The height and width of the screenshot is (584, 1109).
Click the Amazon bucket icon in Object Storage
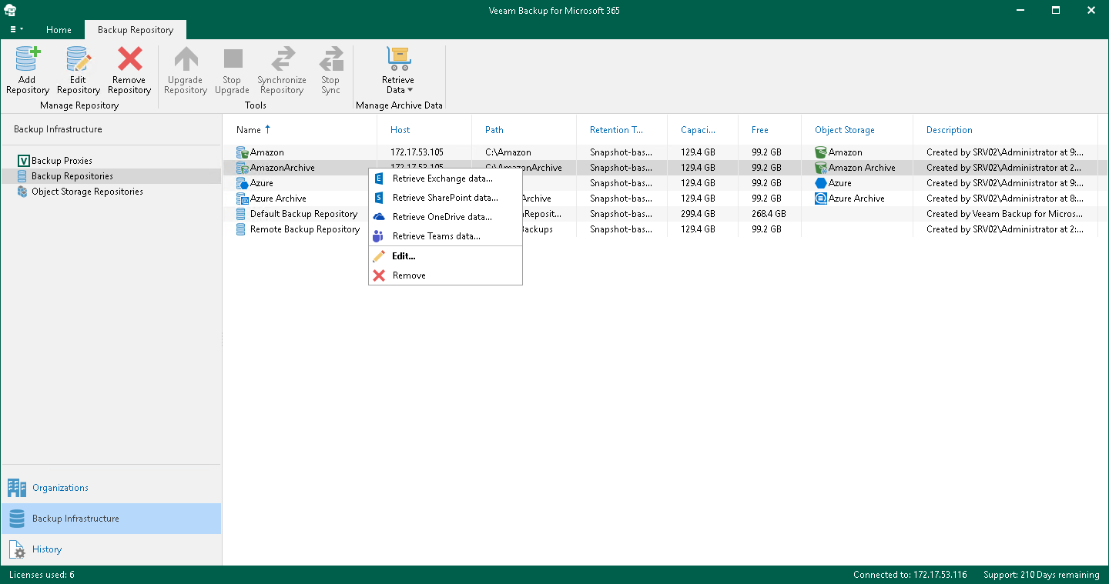(821, 152)
